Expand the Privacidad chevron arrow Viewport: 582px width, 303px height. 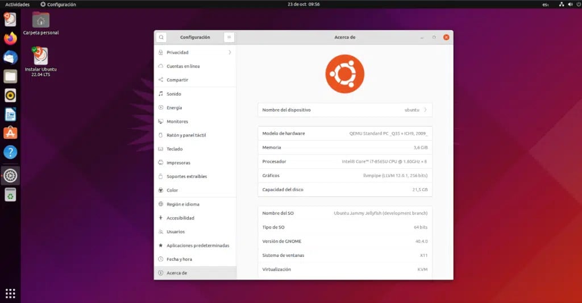point(230,52)
